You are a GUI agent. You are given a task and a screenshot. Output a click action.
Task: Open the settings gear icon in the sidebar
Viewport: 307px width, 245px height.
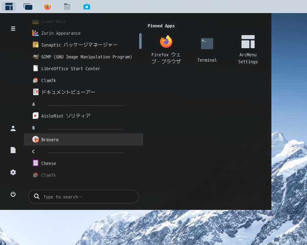(13, 172)
